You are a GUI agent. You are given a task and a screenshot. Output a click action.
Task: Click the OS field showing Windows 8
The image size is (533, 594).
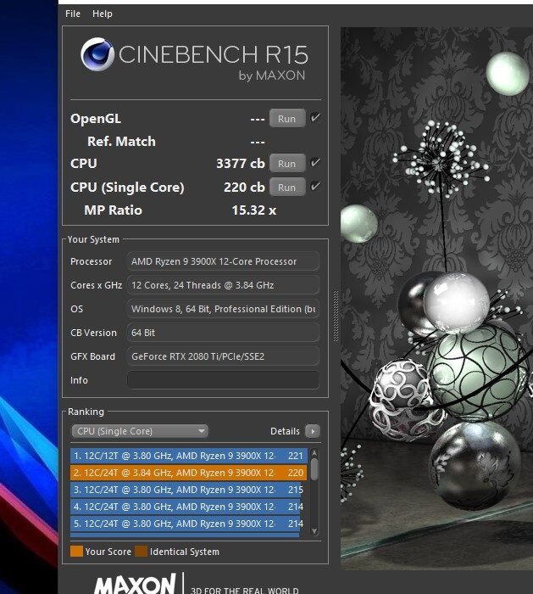[223, 309]
